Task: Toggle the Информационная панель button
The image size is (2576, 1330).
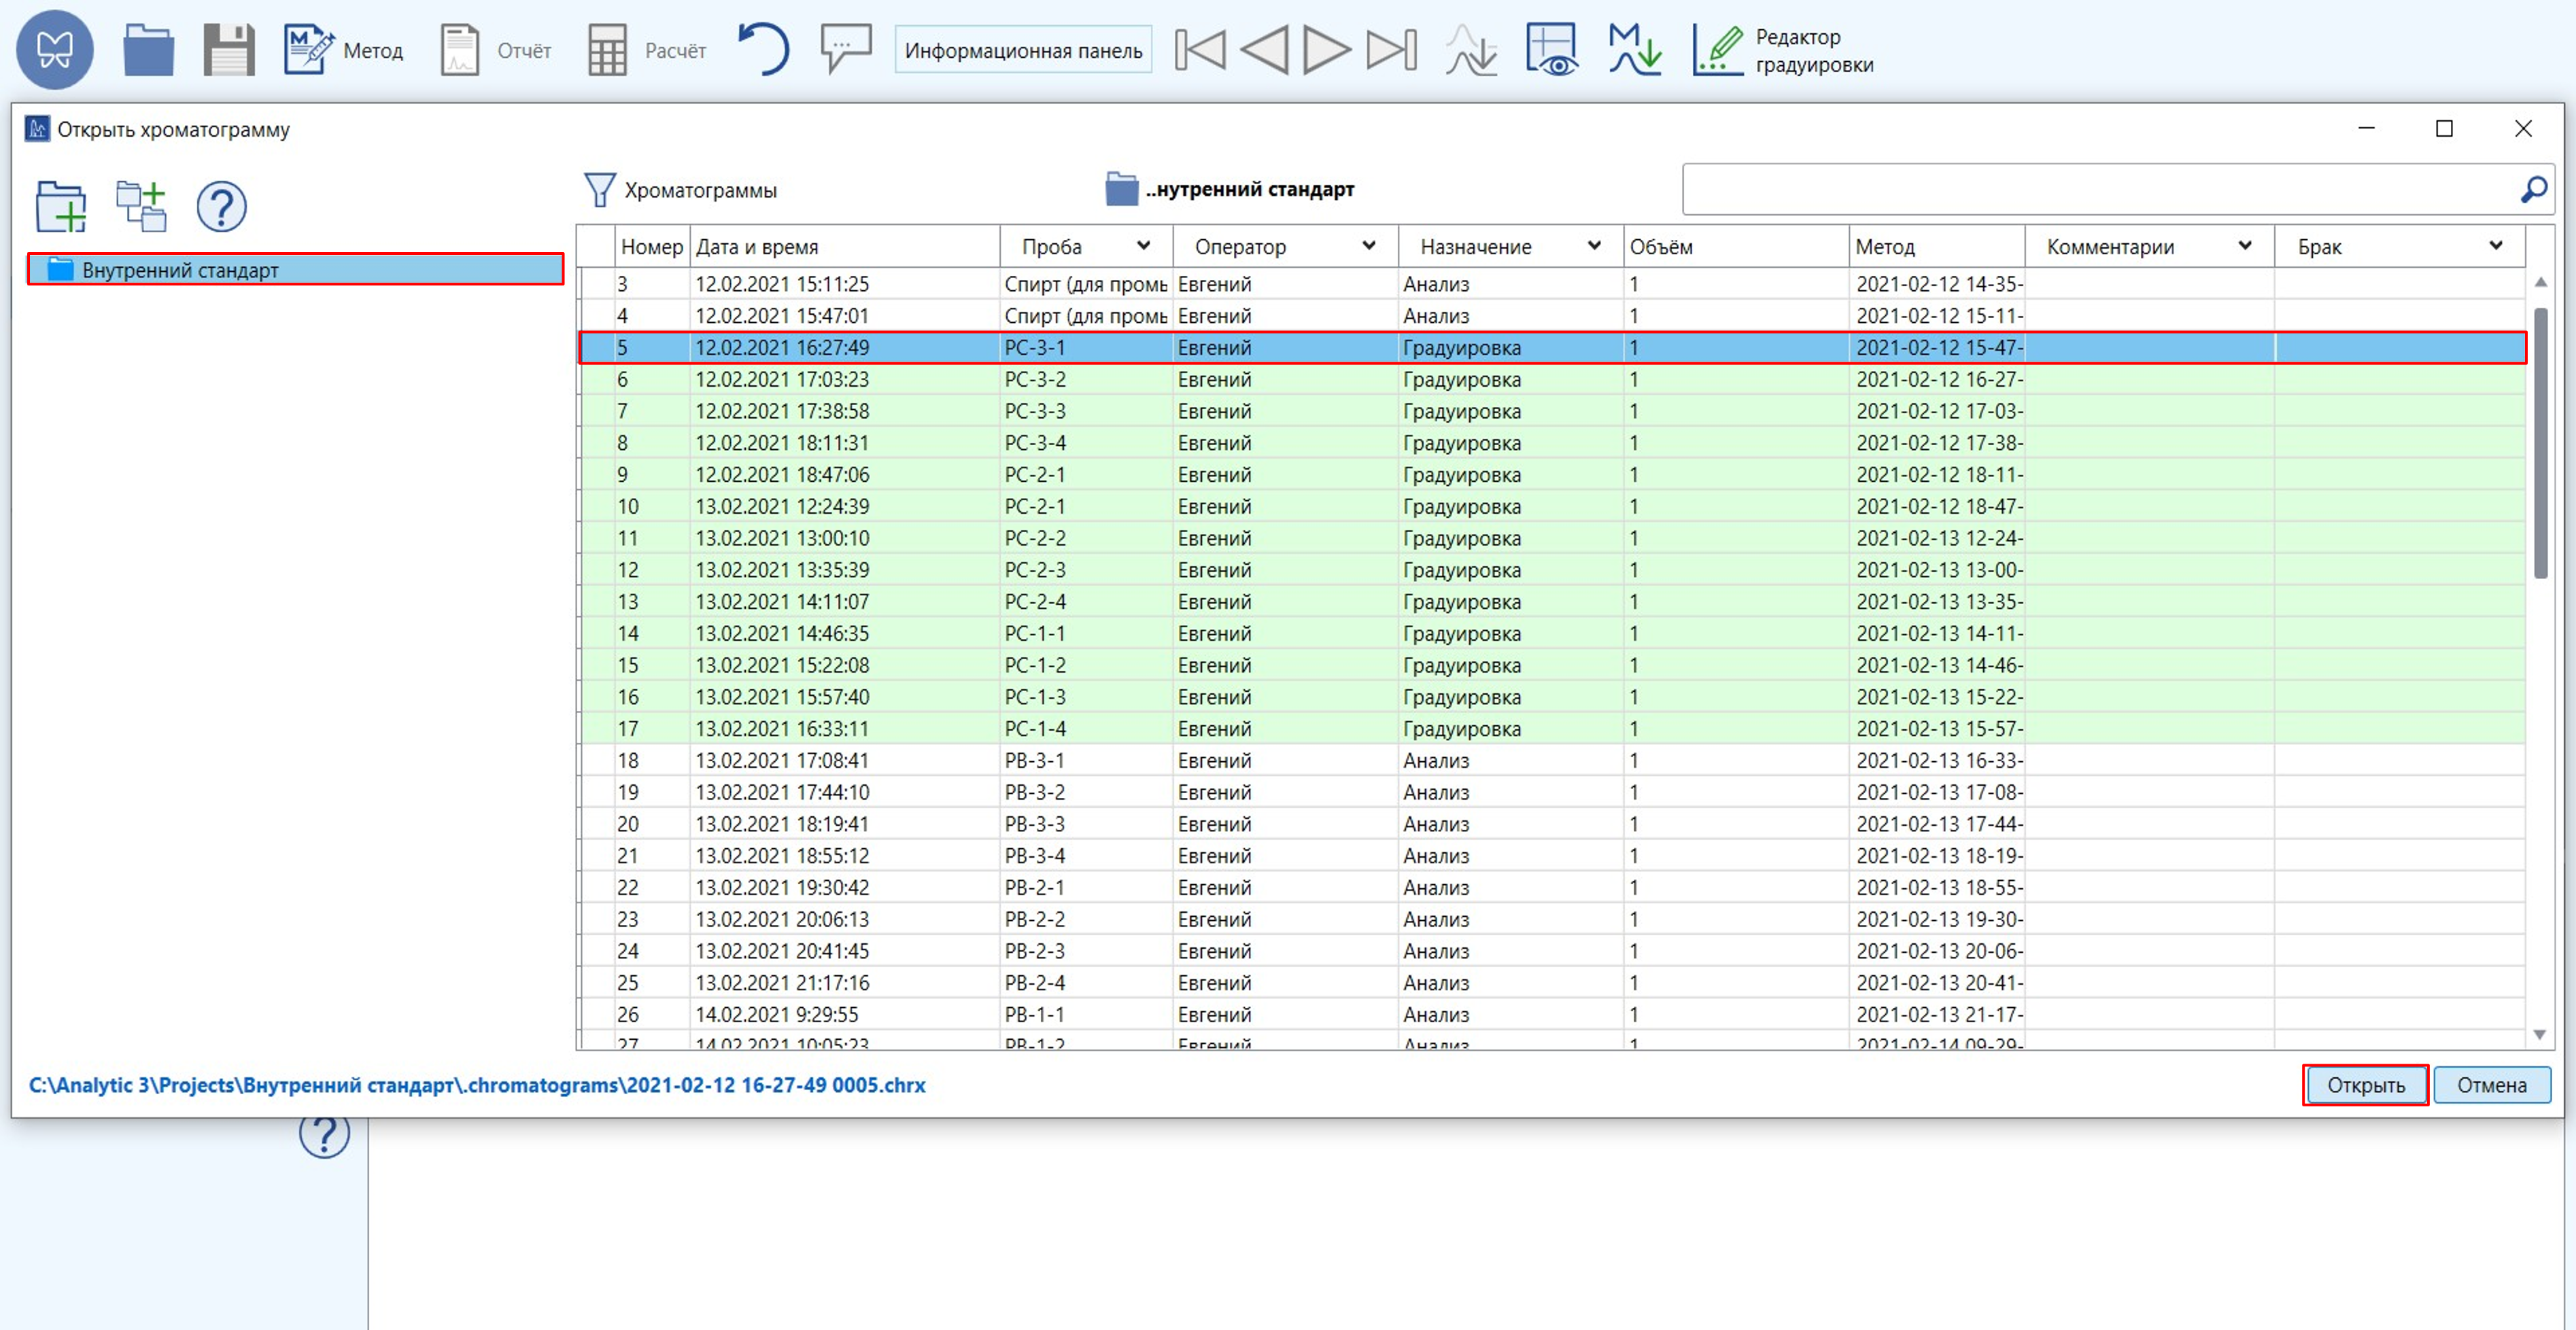Action: (1023, 50)
